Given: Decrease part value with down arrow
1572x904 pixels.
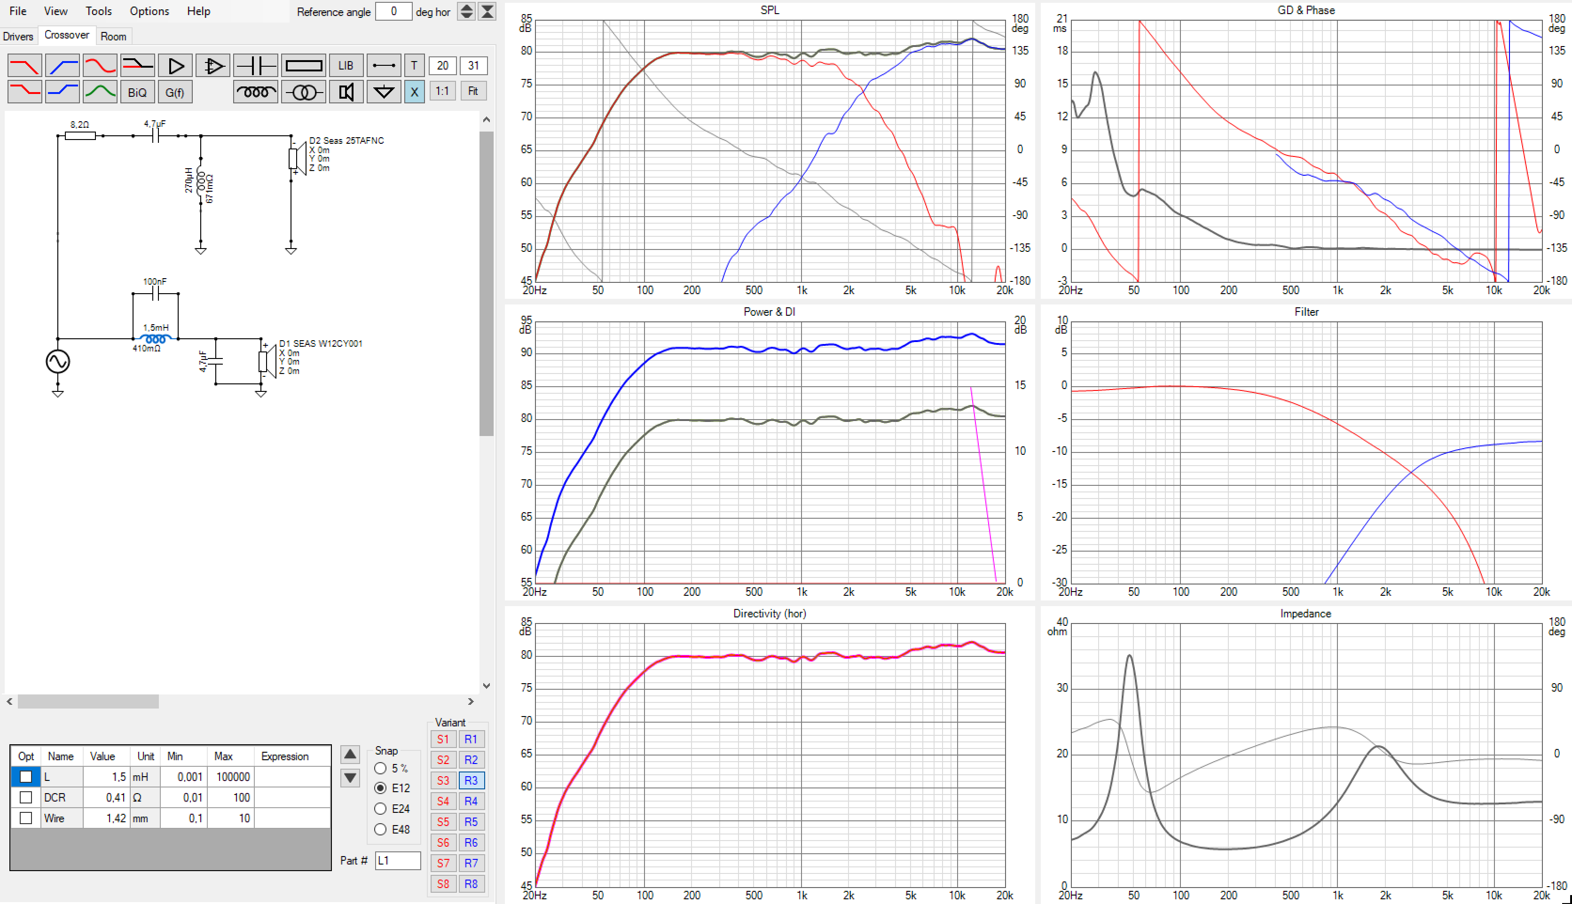Looking at the screenshot, I should click(x=350, y=778).
